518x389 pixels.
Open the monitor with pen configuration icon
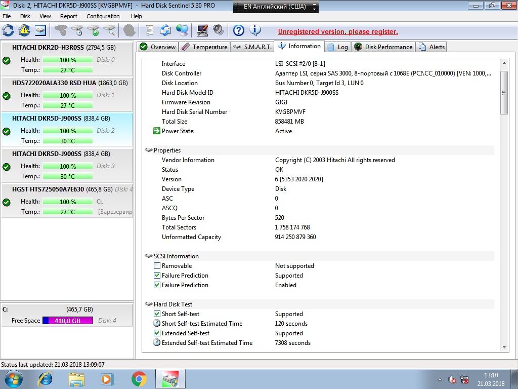coord(202,30)
